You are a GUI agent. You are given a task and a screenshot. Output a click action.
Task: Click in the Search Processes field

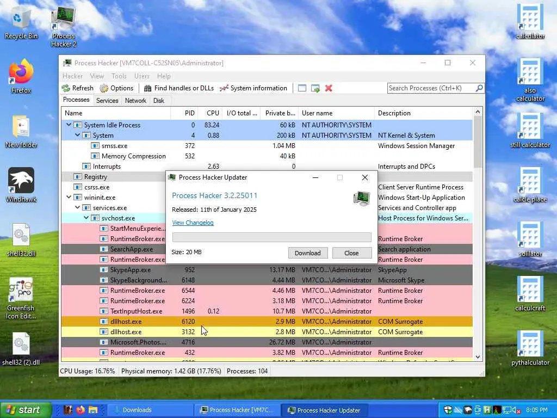431,88
